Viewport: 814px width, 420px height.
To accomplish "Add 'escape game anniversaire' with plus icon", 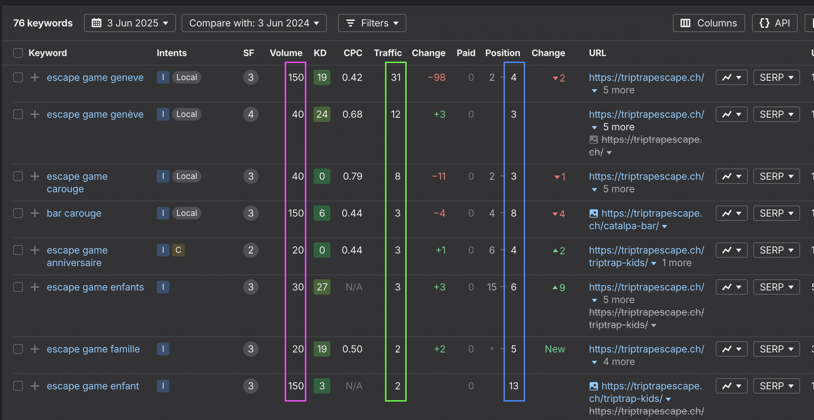I will pyautogui.click(x=34, y=250).
